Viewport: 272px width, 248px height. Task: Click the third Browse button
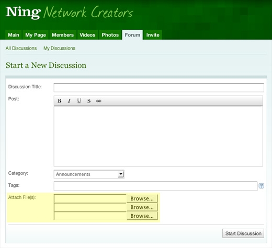pyautogui.click(x=142, y=216)
